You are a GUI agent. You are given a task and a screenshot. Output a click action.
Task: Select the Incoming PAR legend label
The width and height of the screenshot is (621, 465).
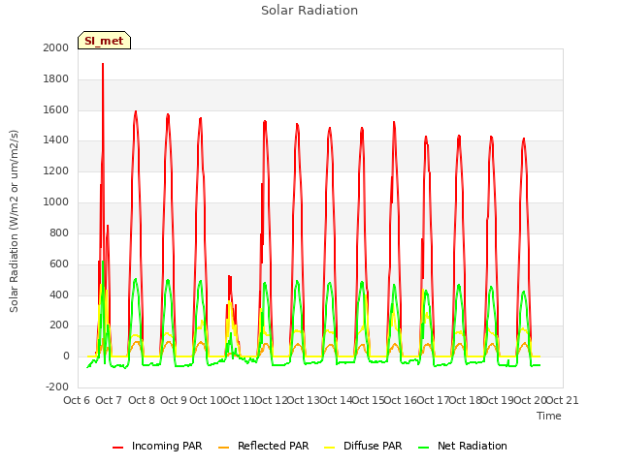pyautogui.click(x=167, y=446)
